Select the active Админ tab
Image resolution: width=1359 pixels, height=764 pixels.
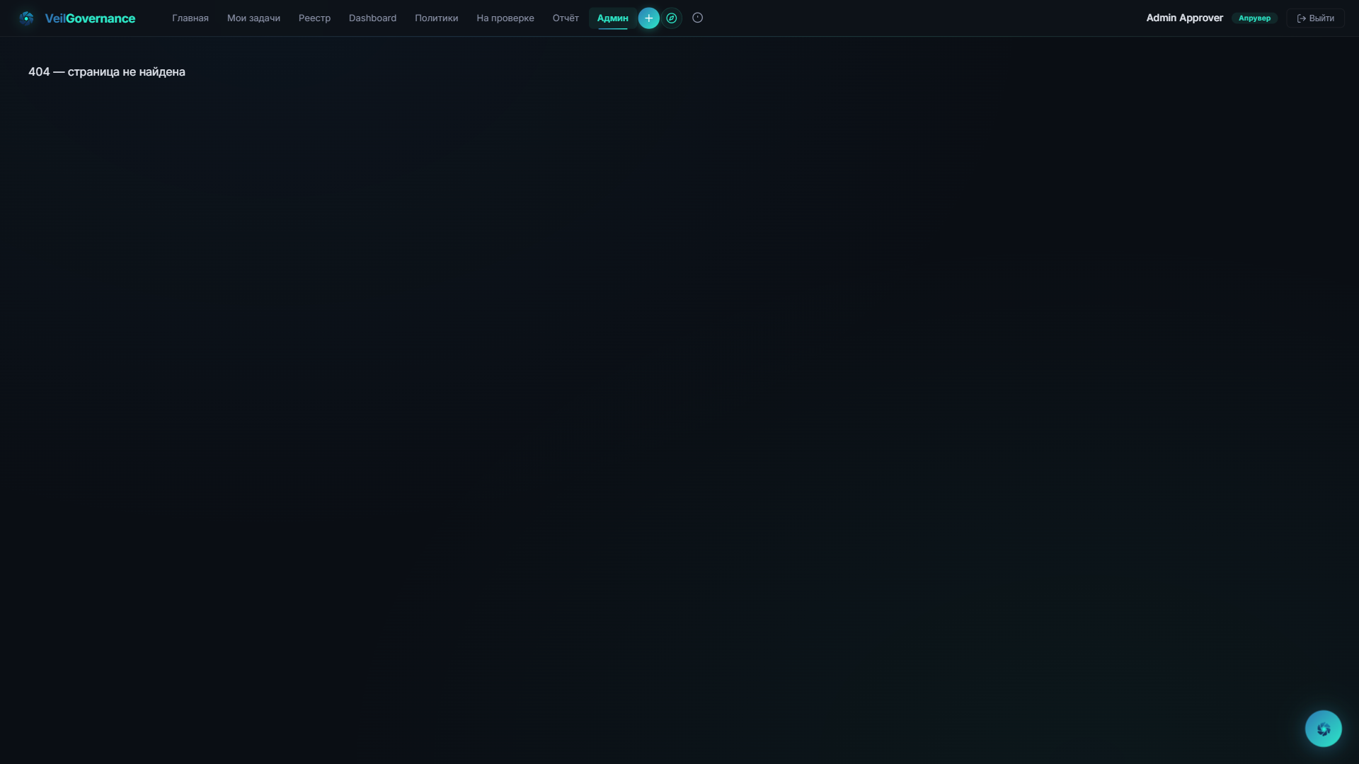tap(612, 18)
